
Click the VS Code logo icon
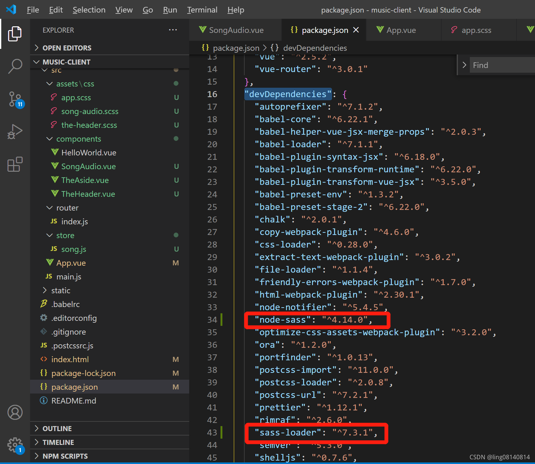tap(11, 9)
